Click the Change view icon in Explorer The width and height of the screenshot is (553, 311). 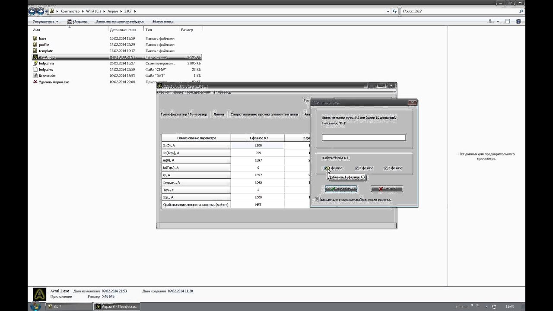(x=491, y=21)
